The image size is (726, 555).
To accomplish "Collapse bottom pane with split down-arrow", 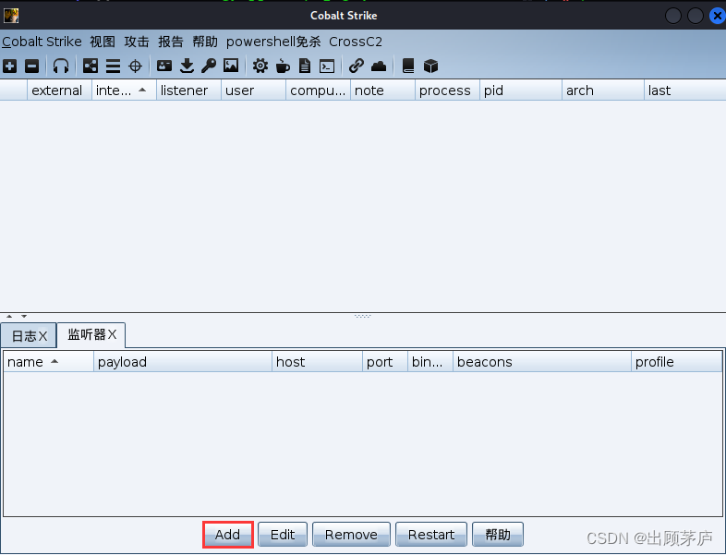I will click(x=24, y=316).
